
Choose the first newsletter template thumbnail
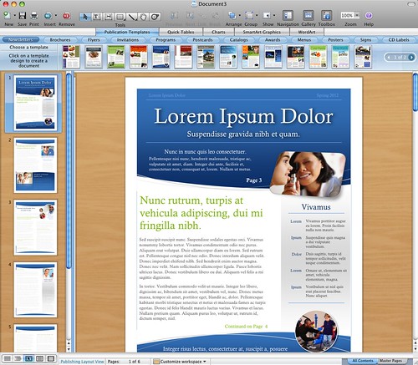click(x=71, y=57)
